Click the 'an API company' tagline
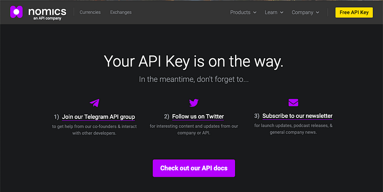The height and width of the screenshot is (192, 383). (x=47, y=18)
